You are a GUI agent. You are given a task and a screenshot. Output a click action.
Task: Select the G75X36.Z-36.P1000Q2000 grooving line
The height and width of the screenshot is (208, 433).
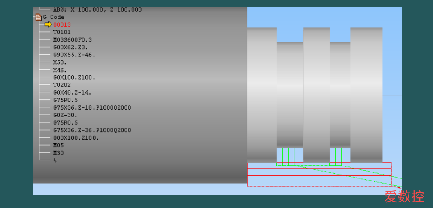pyautogui.click(x=92, y=130)
